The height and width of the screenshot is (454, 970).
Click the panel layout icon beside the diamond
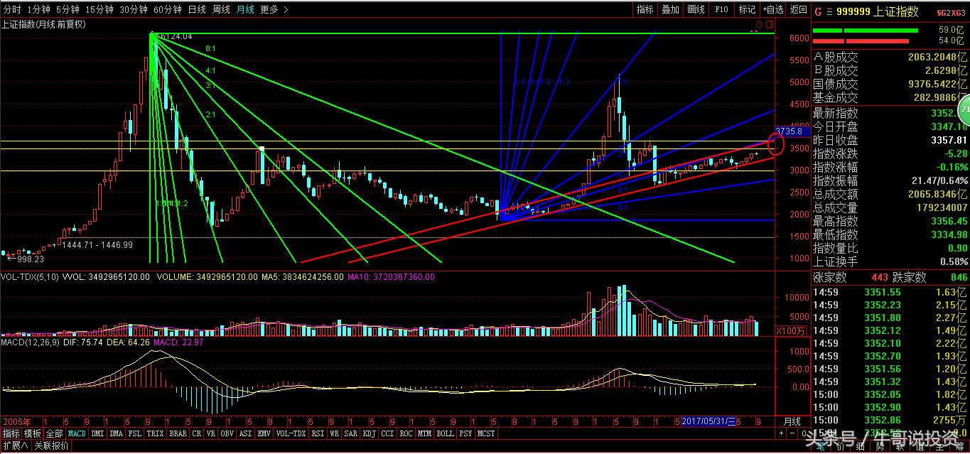[770, 24]
